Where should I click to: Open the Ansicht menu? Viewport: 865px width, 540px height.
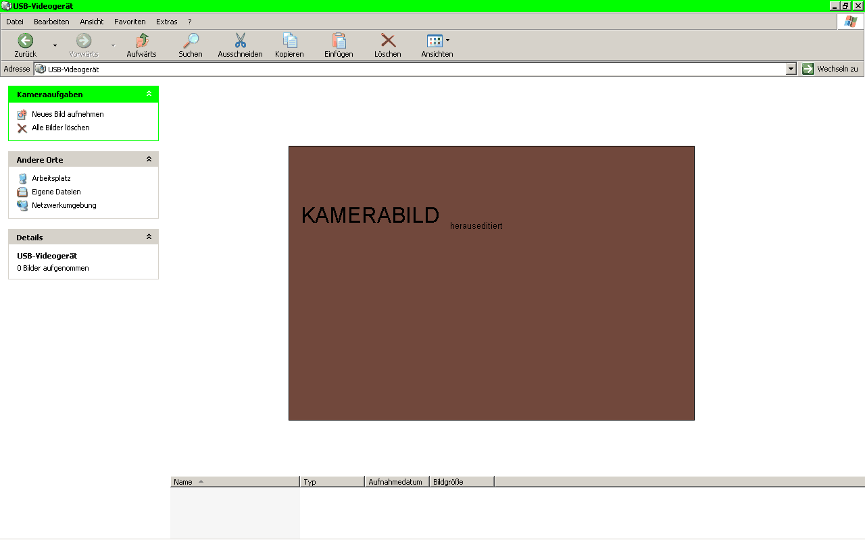pyautogui.click(x=92, y=22)
